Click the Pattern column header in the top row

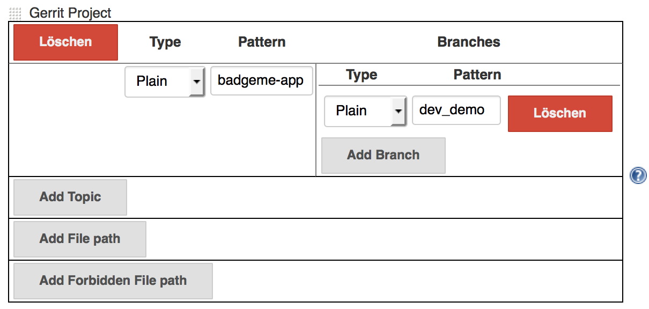coord(261,41)
